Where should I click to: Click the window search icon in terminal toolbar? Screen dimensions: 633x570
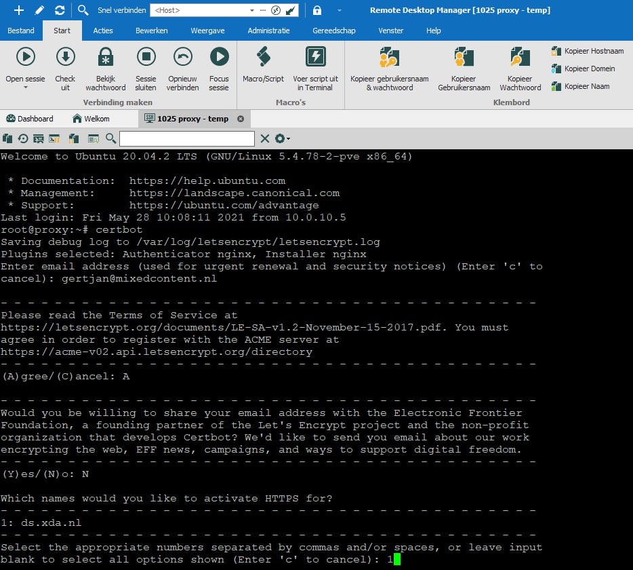click(x=94, y=138)
